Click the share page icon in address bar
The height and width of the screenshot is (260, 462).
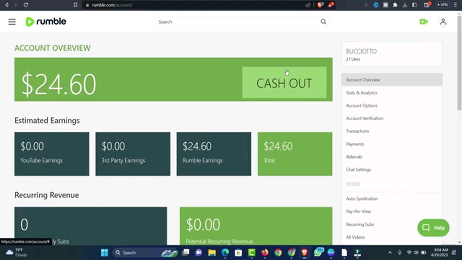click(308, 5)
